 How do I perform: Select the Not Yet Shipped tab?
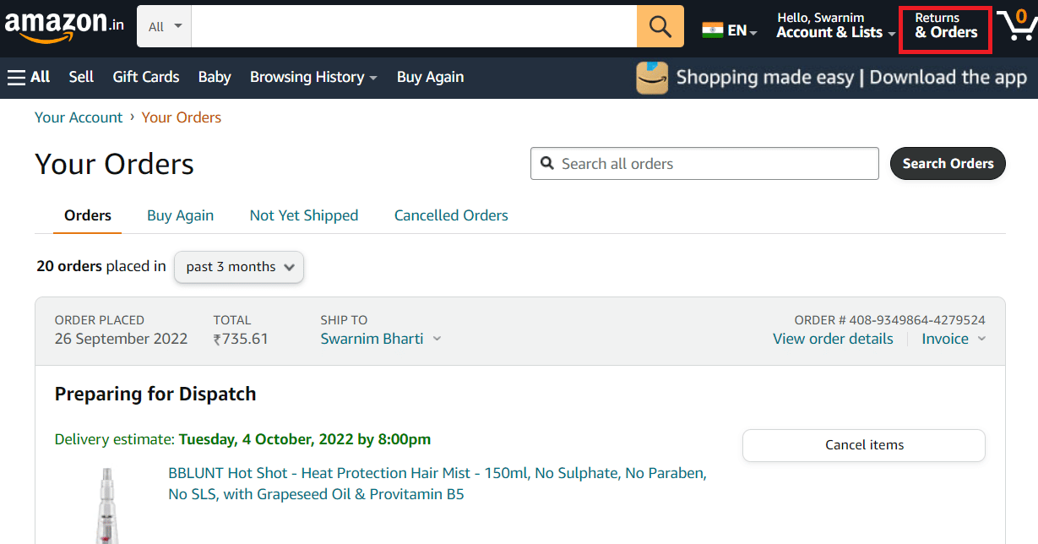[303, 215]
